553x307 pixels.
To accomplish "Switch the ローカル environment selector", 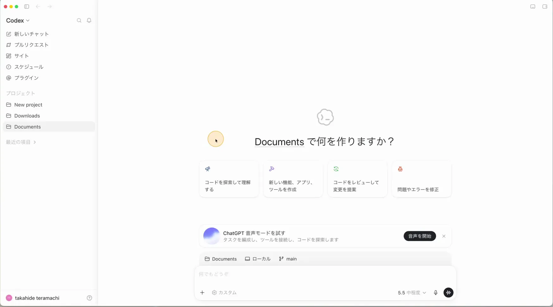I will [258, 259].
